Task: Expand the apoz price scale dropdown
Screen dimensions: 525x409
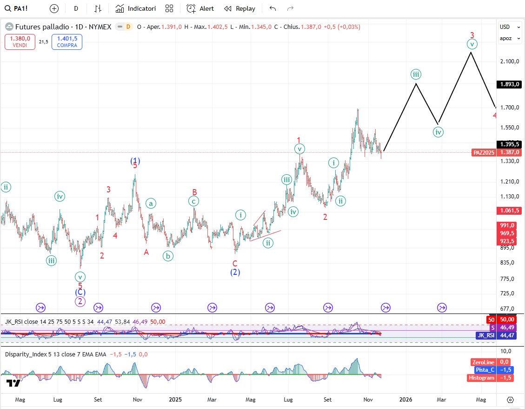Action: 510,38
